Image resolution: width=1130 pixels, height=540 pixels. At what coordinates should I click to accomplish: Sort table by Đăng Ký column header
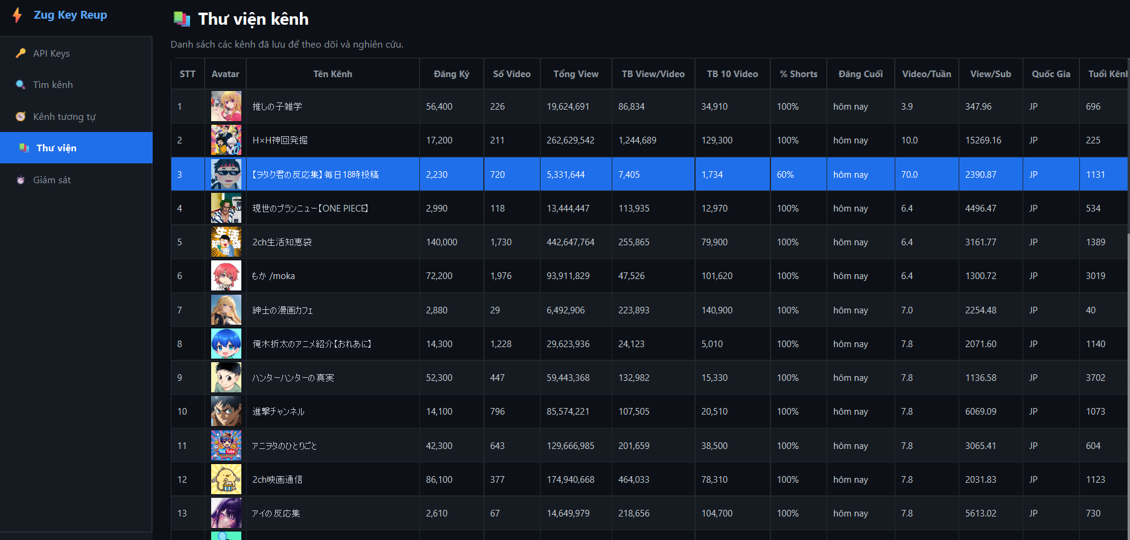[x=451, y=74]
